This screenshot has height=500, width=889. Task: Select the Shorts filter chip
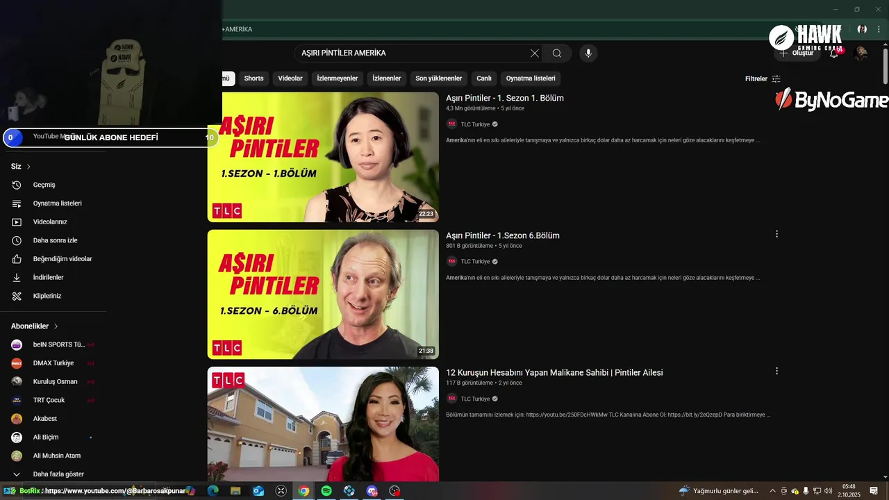[x=254, y=78]
